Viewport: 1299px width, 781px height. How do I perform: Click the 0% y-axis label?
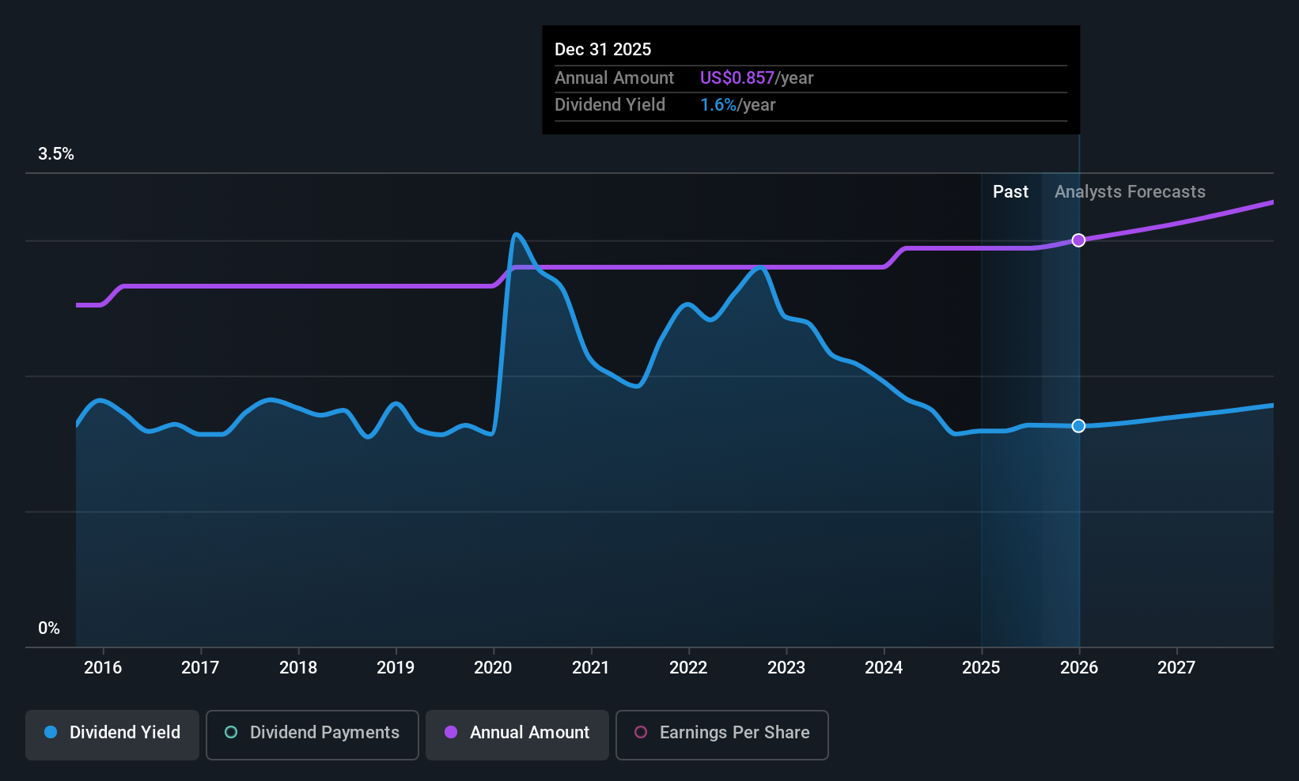point(49,628)
